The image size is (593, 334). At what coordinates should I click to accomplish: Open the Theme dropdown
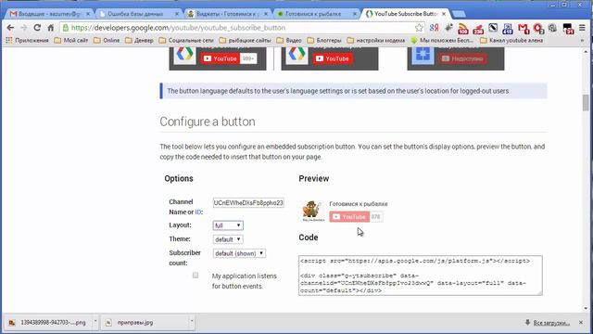pos(228,239)
